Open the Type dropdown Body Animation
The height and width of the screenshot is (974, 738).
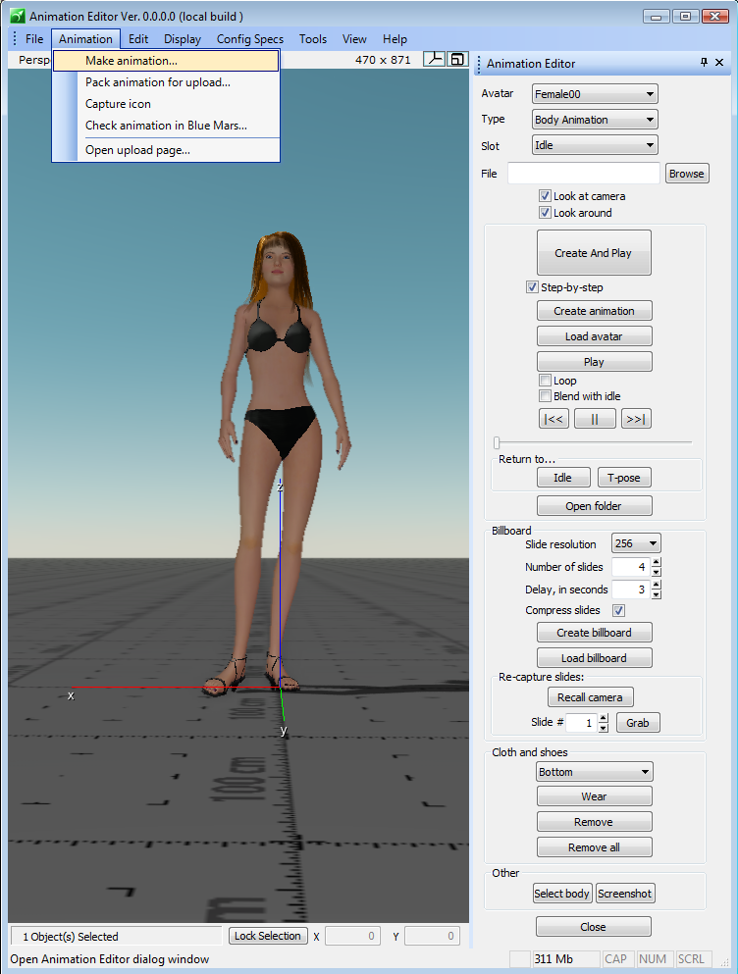pos(595,120)
